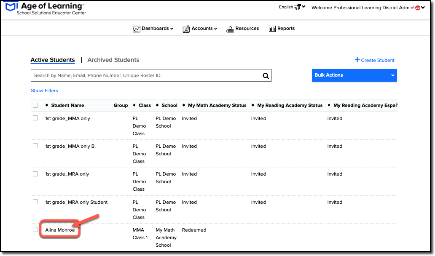The width and height of the screenshot is (435, 256).
Task: Click MMA Class 1 cell
Action: [x=140, y=234]
